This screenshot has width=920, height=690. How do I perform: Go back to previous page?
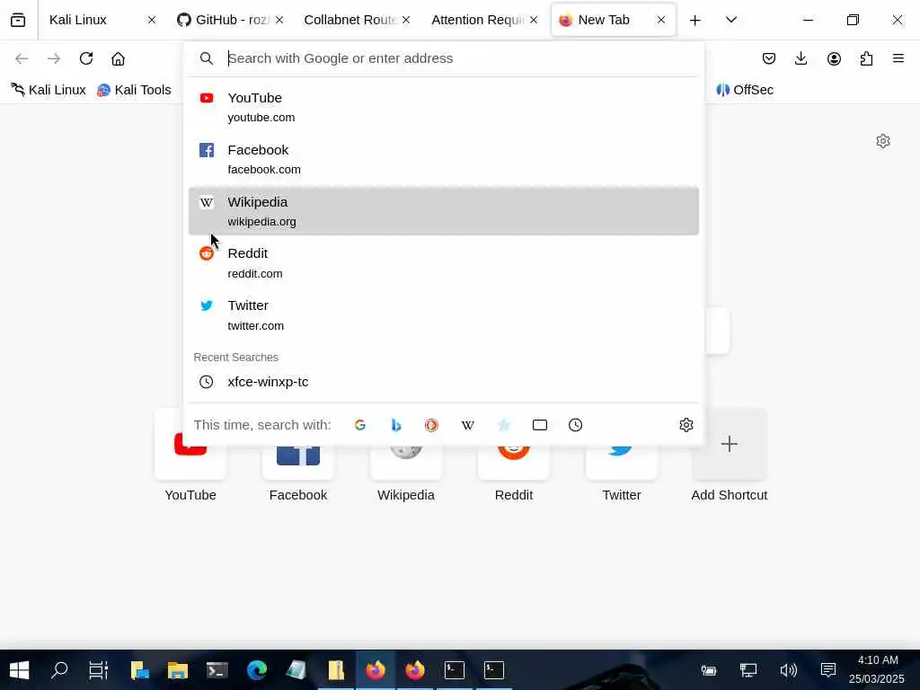click(22, 58)
